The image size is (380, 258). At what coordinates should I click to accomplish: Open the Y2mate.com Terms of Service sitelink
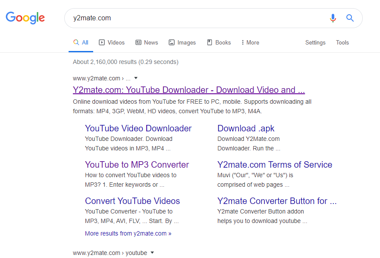pos(275,165)
